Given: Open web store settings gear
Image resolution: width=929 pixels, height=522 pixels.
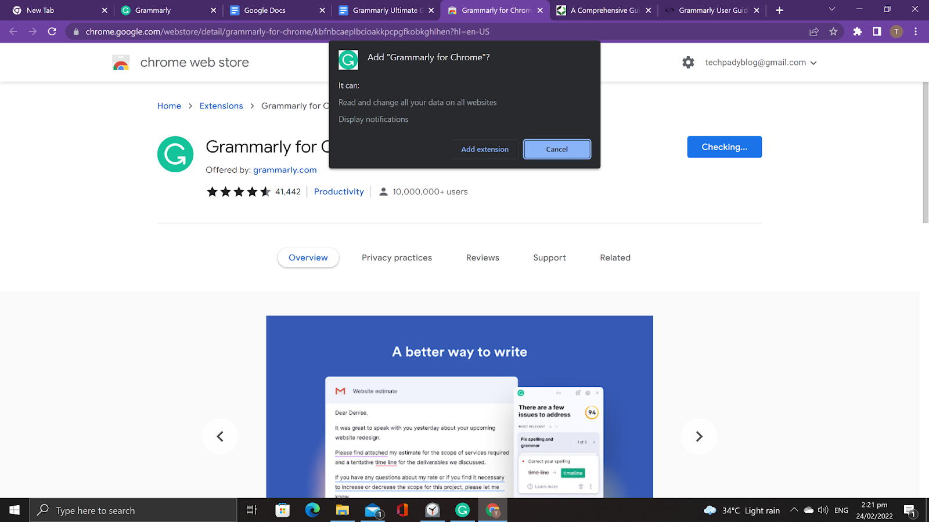Looking at the screenshot, I should (x=688, y=63).
